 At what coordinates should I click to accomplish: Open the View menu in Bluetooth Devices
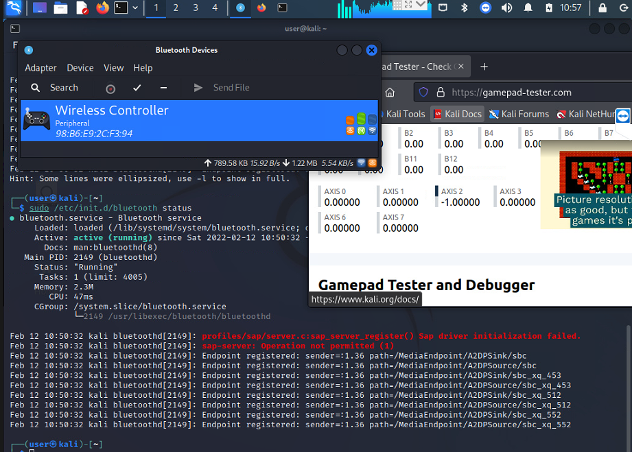click(x=114, y=68)
